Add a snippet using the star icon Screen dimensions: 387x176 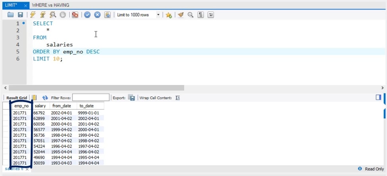point(169,15)
